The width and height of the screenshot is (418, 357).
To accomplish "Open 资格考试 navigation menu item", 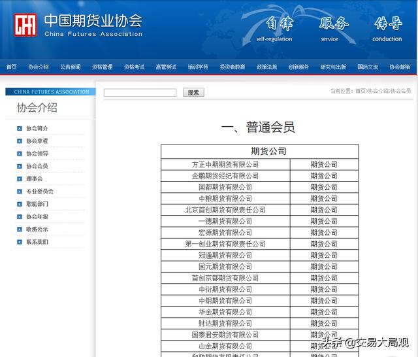I will pyautogui.click(x=134, y=67).
